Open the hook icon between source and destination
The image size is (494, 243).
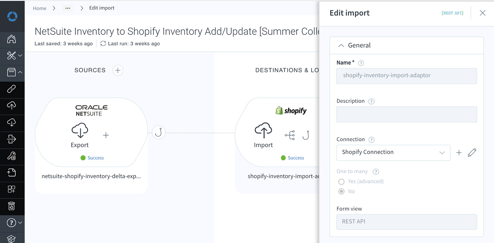[x=159, y=132]
